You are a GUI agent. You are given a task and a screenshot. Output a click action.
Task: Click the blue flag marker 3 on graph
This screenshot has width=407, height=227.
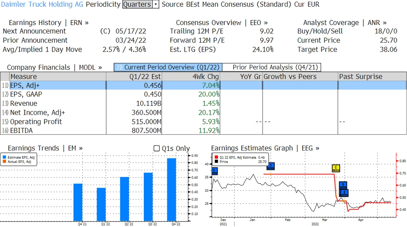pos(270,166)
